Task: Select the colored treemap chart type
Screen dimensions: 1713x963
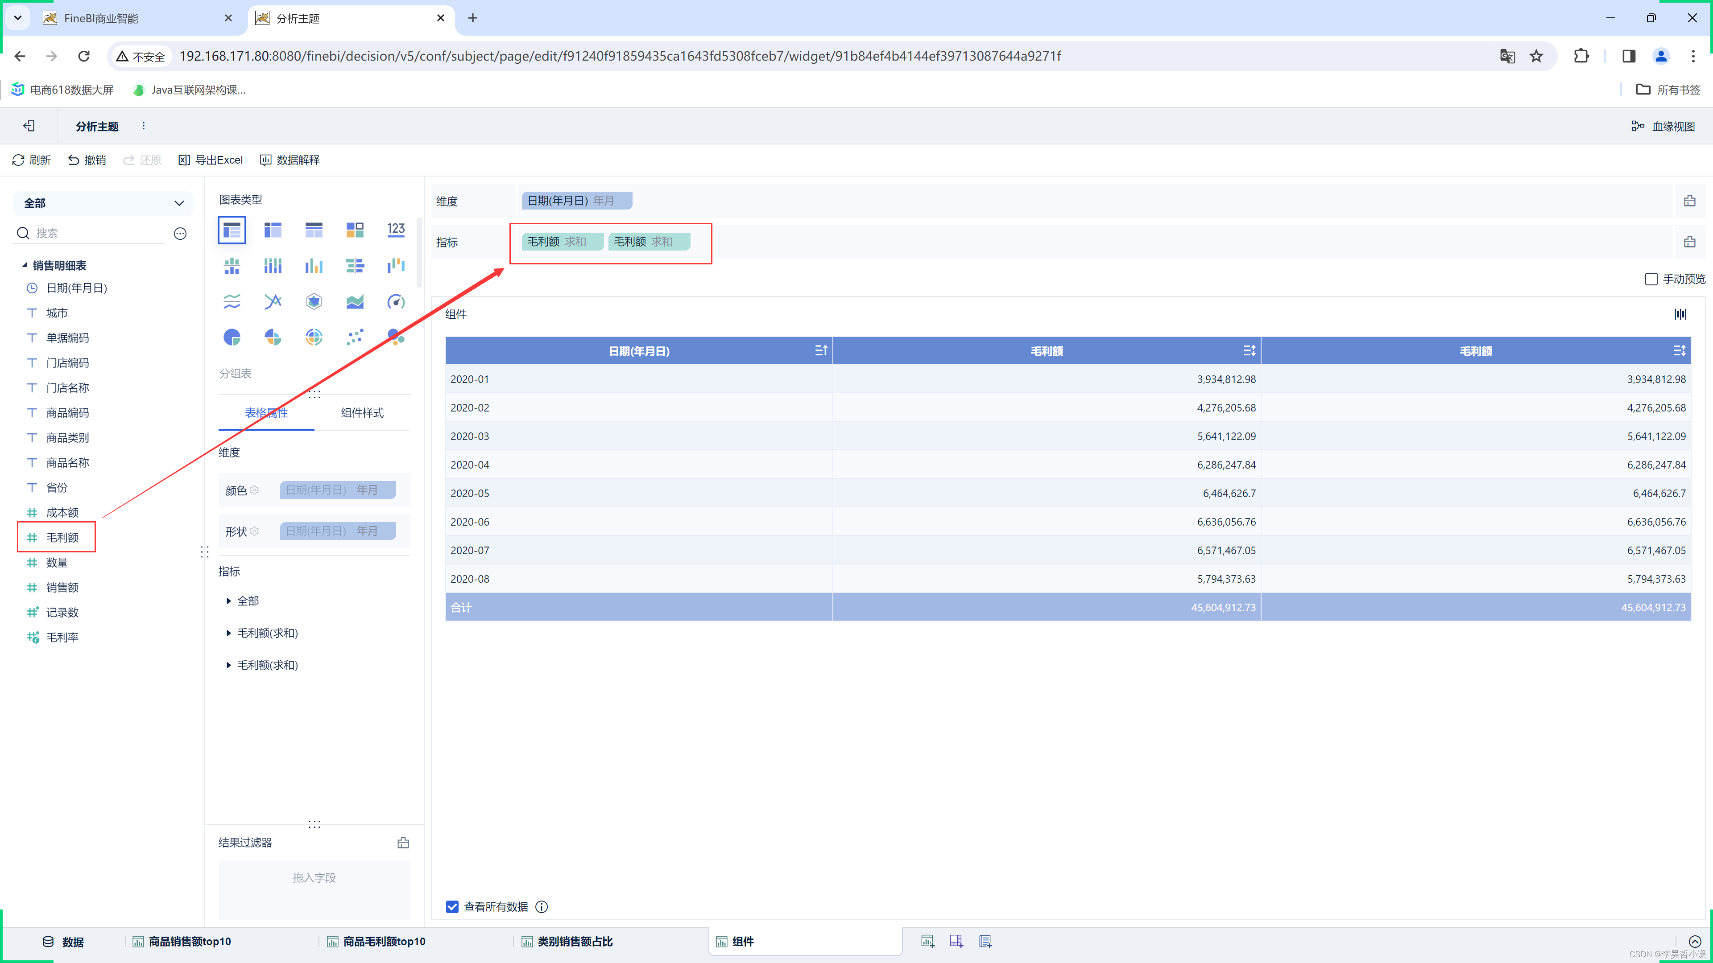Action: [x=355, y=230]
